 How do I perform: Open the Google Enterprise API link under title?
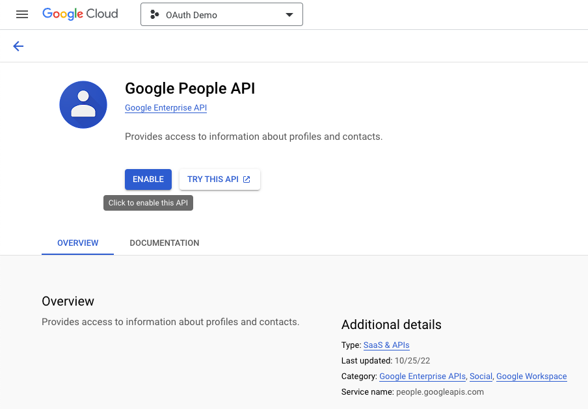[166, 107]
